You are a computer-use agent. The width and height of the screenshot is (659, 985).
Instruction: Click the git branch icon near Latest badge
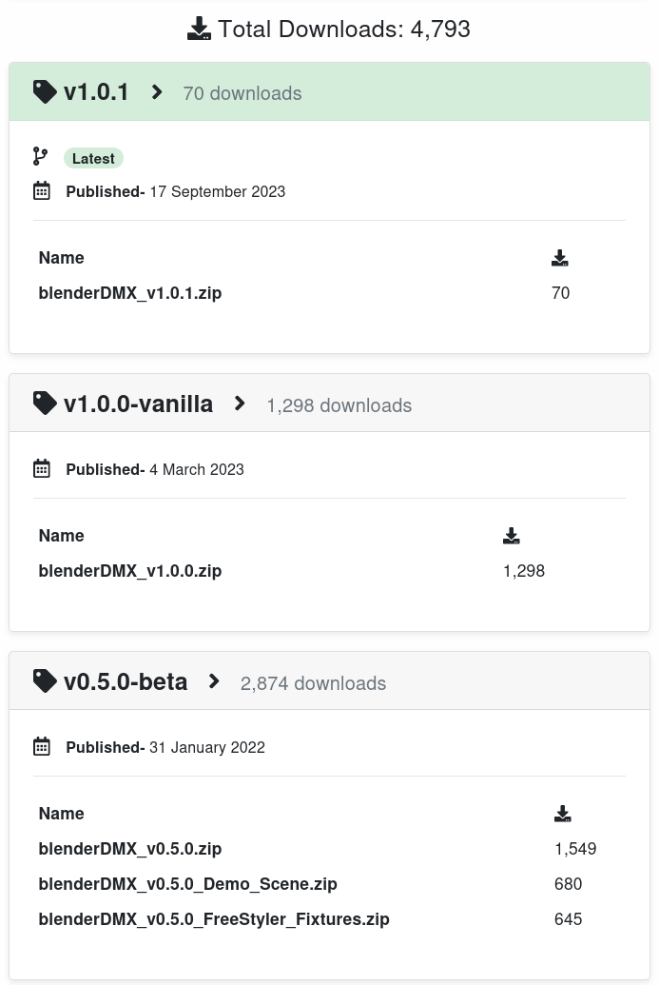(x=40, y=156)
